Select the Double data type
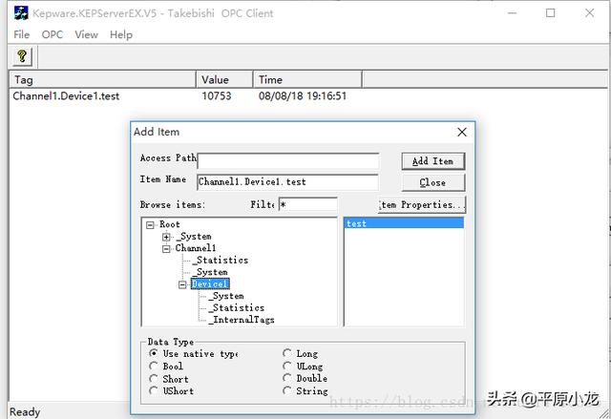The image size is (611, 419). tap(287, 378)
